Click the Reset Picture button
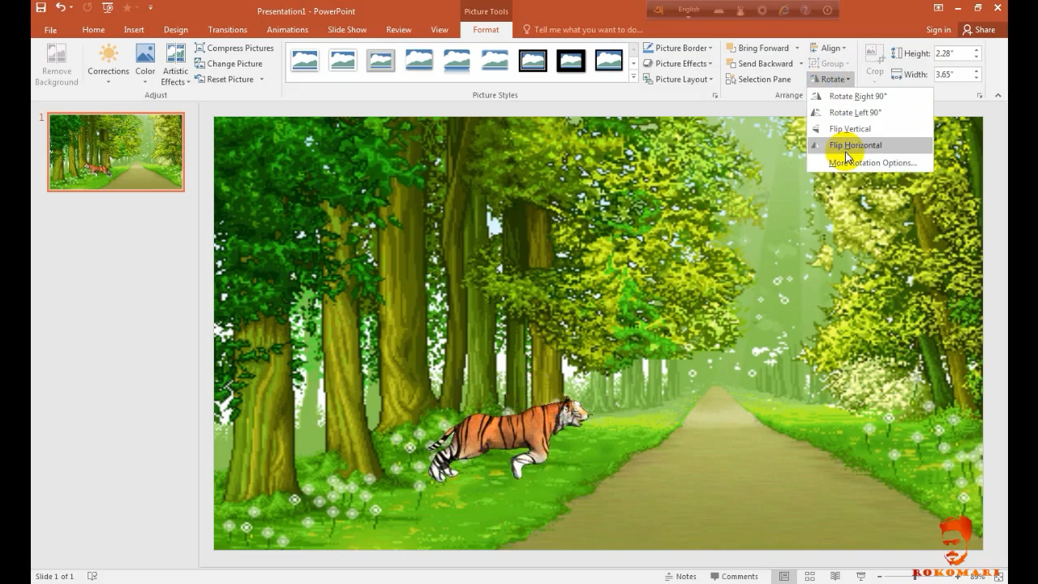Image resolution: width=1038 pixels, height=584 pixels. click(x=225, y=79)
